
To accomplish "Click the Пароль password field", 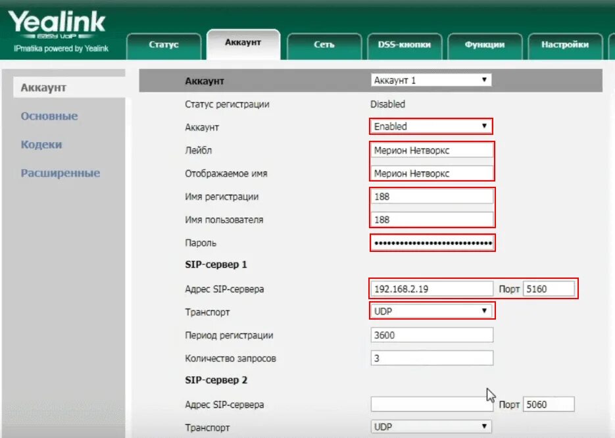I will [x=432, y=243].
